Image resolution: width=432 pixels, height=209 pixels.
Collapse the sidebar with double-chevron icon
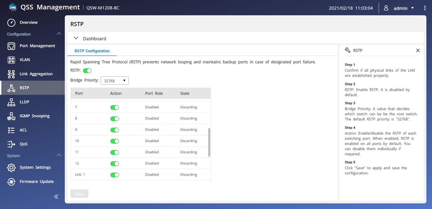56,197
